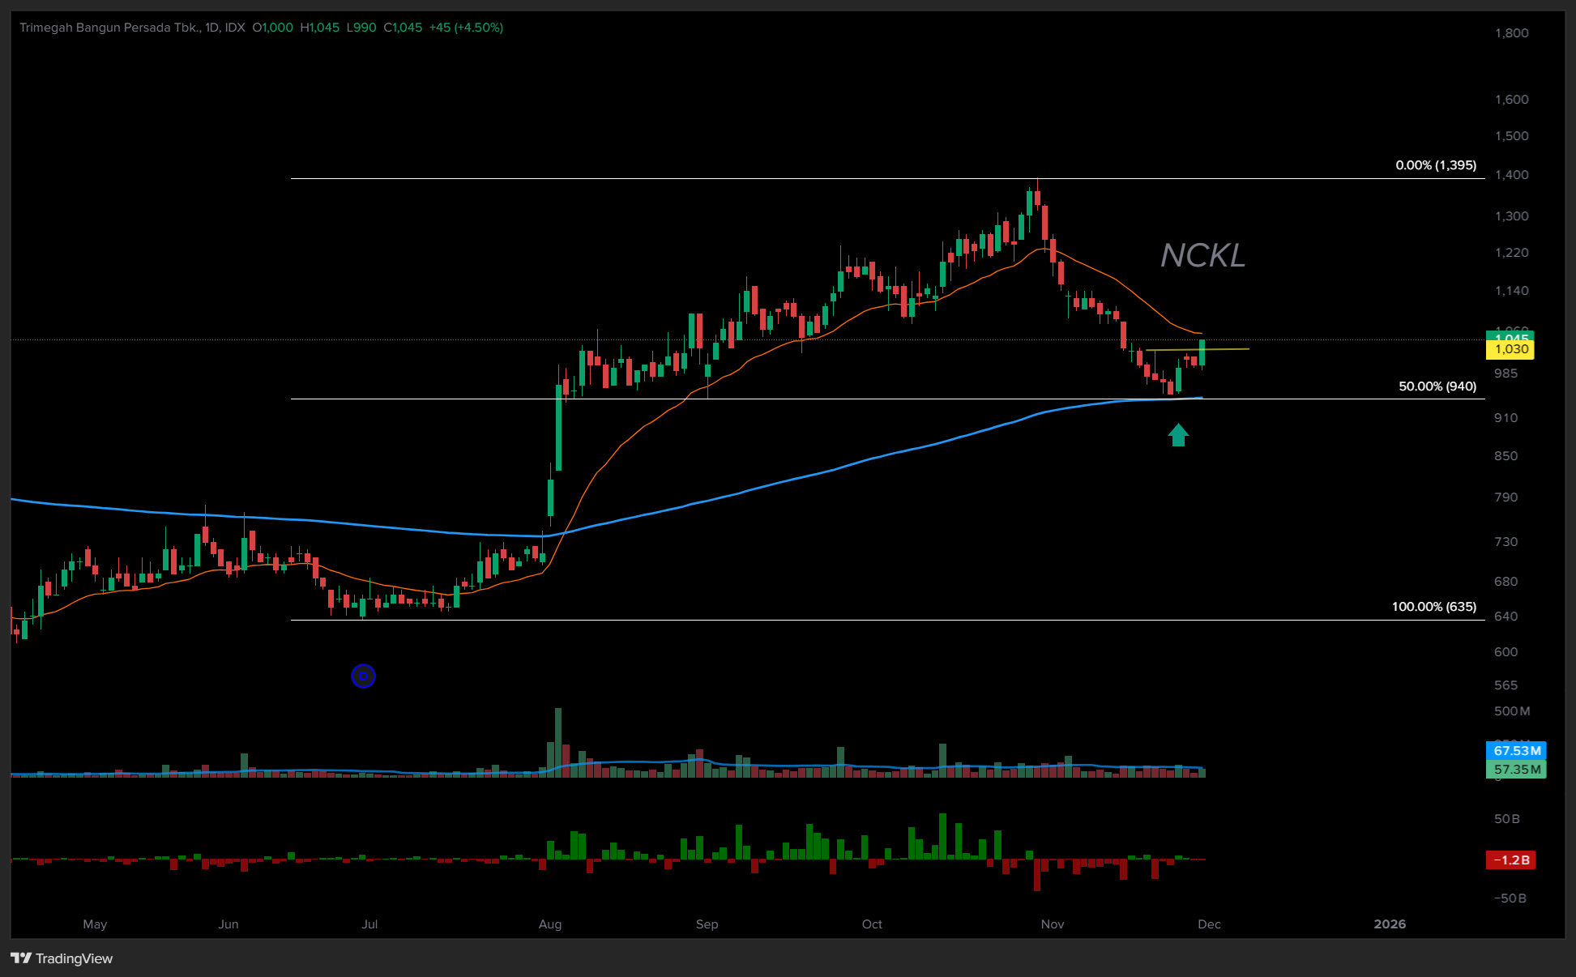
Task: Click the green up arrow annotation
Action: tap(1178, 435)
